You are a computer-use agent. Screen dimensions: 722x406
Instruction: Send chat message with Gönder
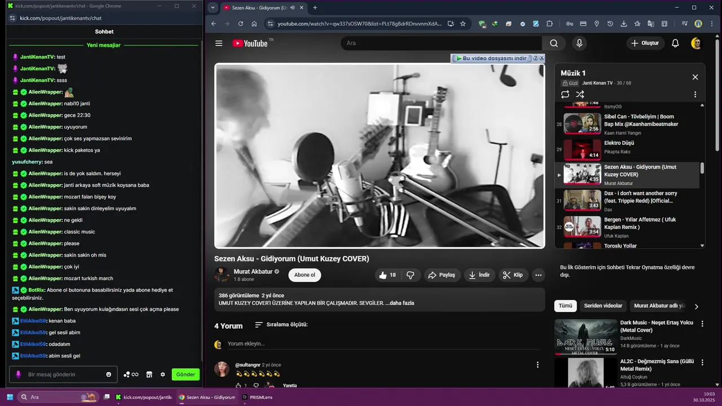click(x=186, y=374)
